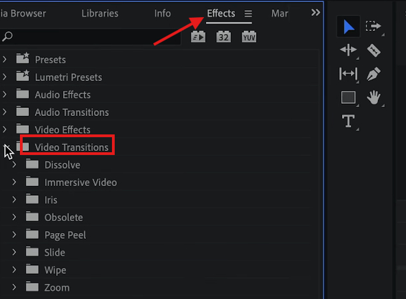
Task: Switch to the Info tab
Action: point(163,13)
